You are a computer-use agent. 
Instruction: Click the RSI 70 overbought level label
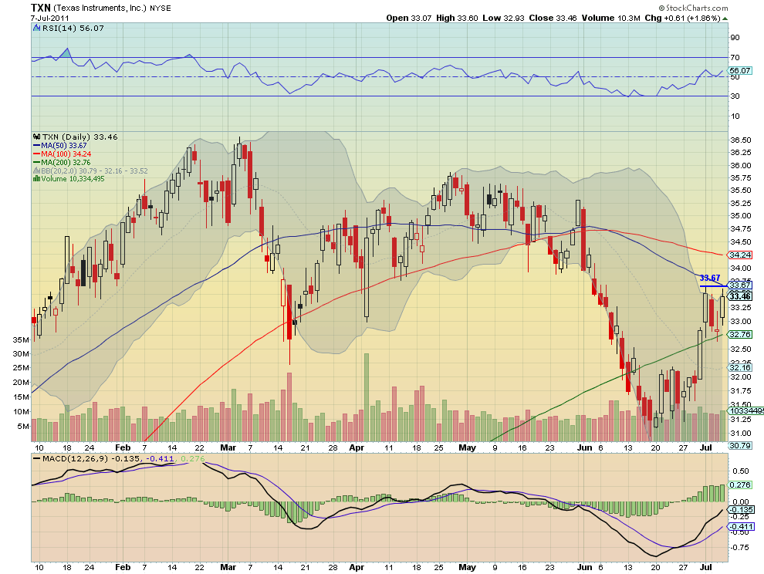pos(735,58)
